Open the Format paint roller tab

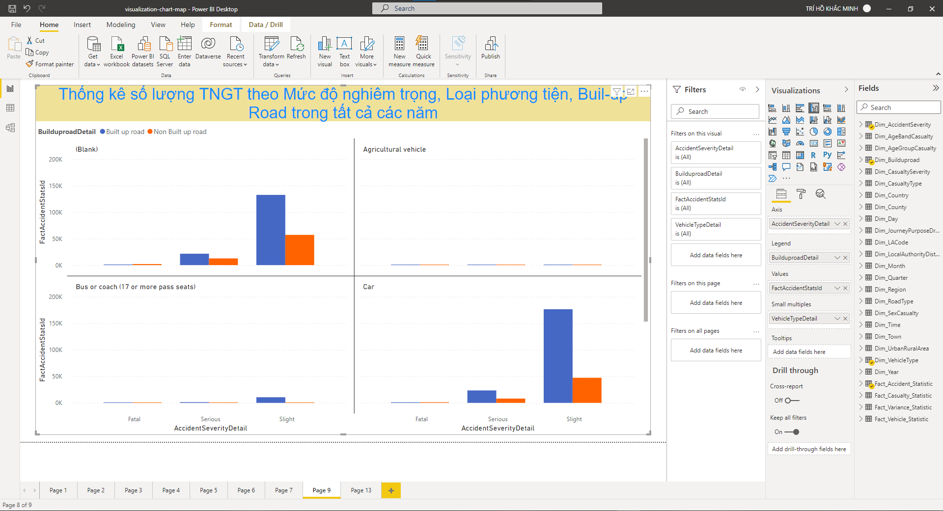coord(801,194)
